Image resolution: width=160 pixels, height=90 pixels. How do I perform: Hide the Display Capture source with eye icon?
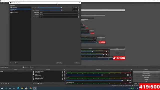coord(62,75)
